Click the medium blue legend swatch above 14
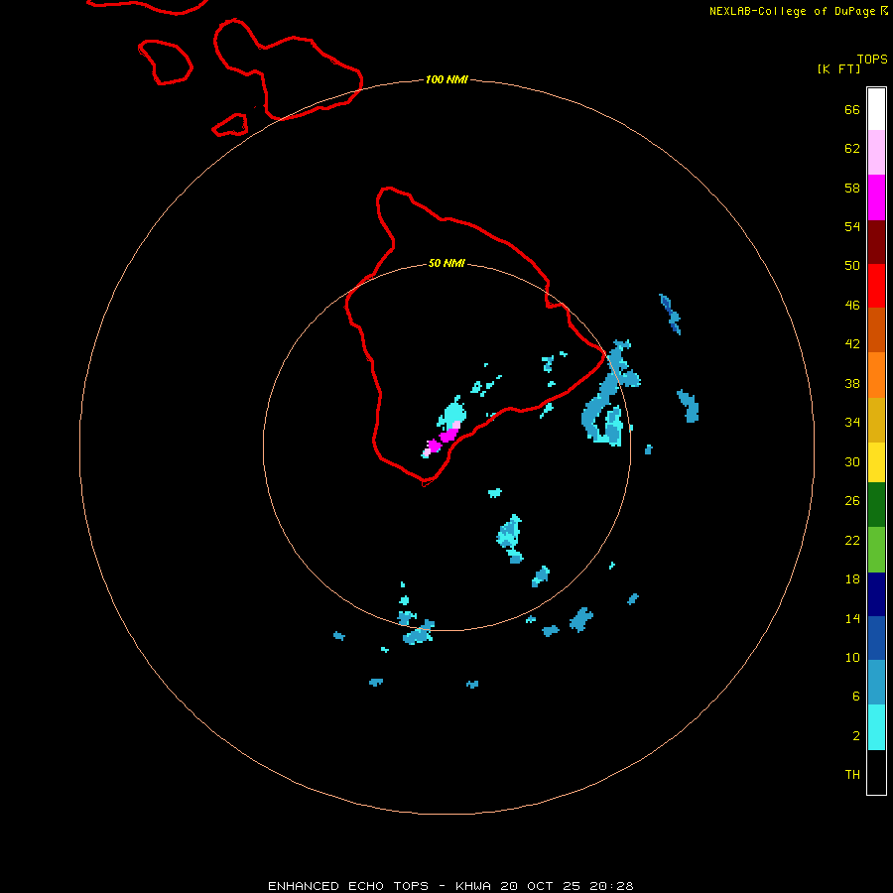 coord(876,638)
